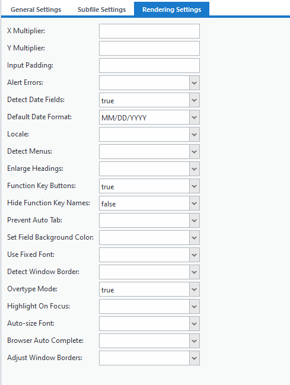Screen dimensions: 290x385
Task: Expand the Alert Errors dropdown arrow
Action: (195, 82)
